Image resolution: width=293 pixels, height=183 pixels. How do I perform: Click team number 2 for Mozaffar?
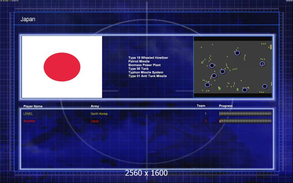pyautogui.click(x=205, y=121)
